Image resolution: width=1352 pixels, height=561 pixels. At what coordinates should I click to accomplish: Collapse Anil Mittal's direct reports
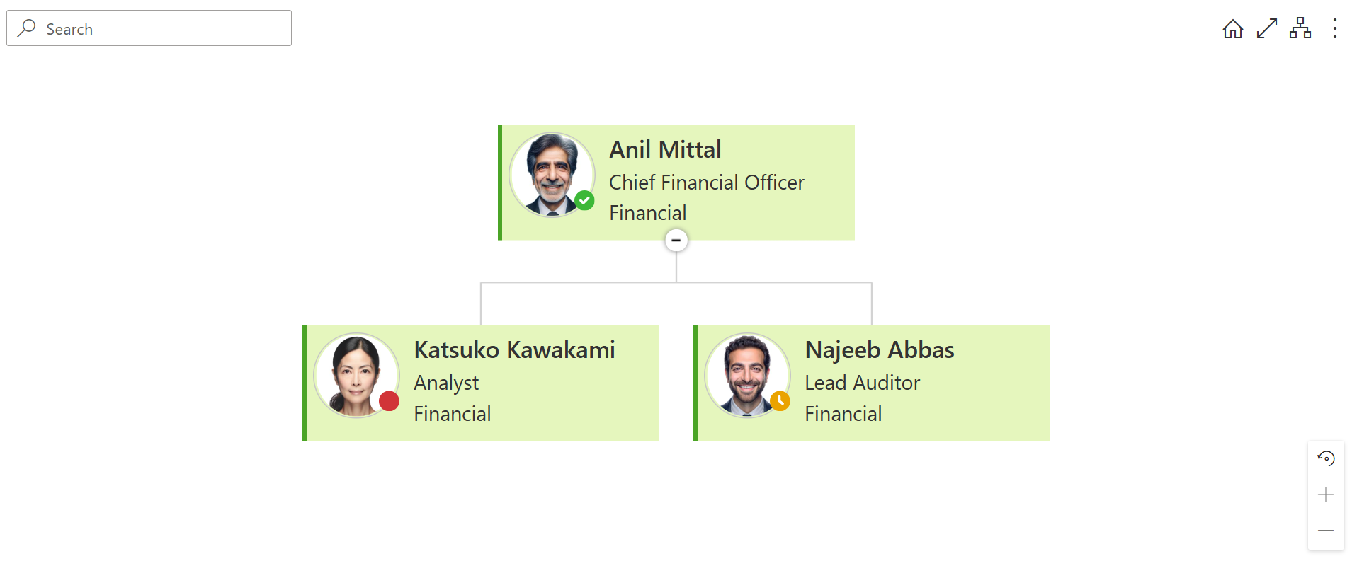(676, 241)
